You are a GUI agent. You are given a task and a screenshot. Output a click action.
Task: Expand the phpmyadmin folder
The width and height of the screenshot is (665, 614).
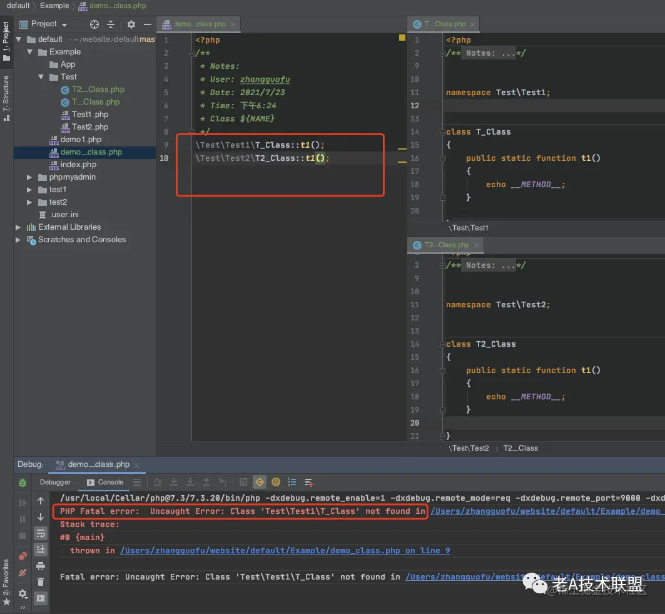(x=29, y=177)
